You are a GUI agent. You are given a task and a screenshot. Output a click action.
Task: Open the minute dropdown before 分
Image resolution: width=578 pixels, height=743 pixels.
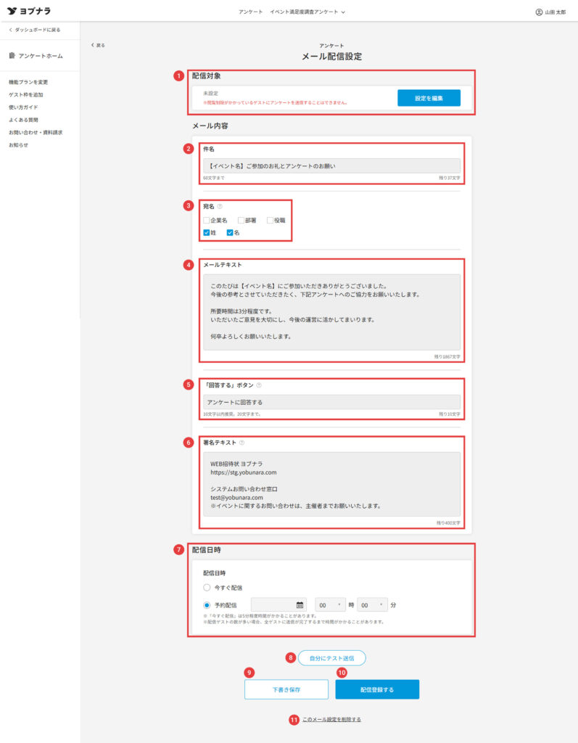[372, 604]
